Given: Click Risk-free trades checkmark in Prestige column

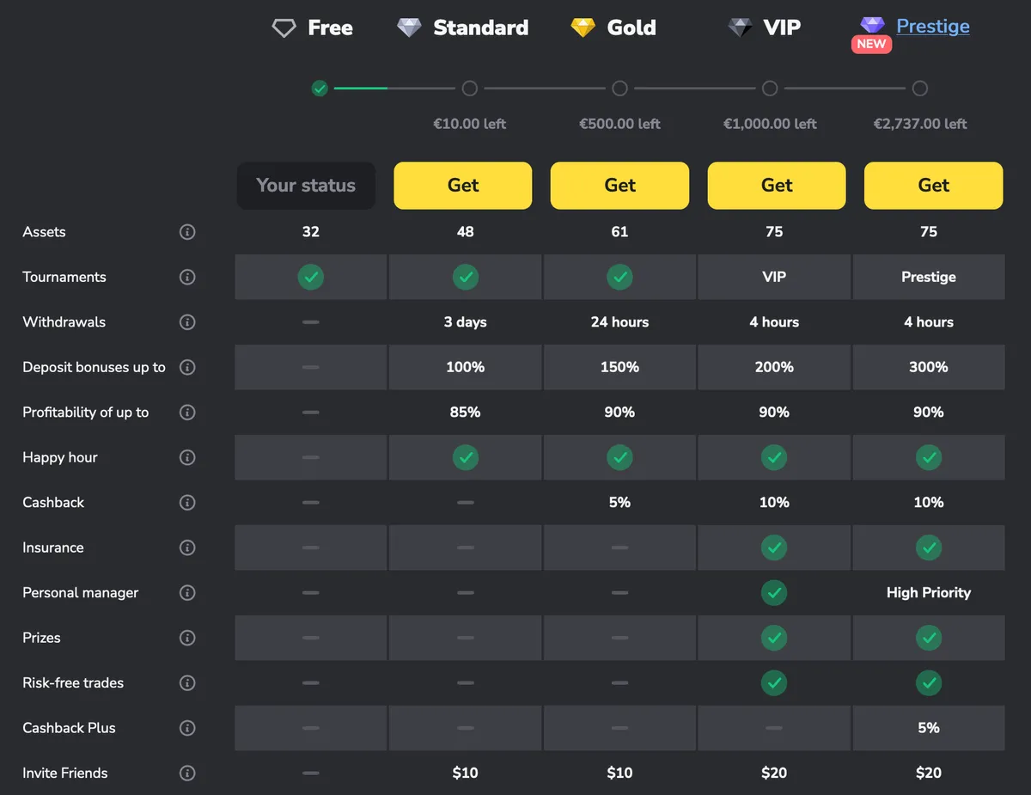Looking at the screenshot, I should pos(929,683).
